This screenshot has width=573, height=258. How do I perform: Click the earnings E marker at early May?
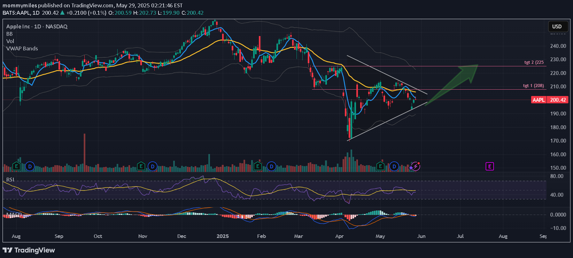click(x=380, y=166)
